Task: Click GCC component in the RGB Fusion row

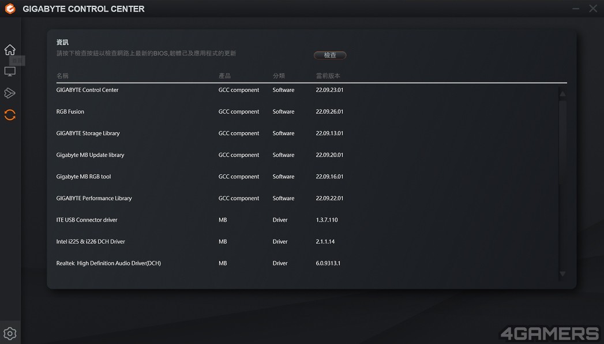Action: coord(239,112)
